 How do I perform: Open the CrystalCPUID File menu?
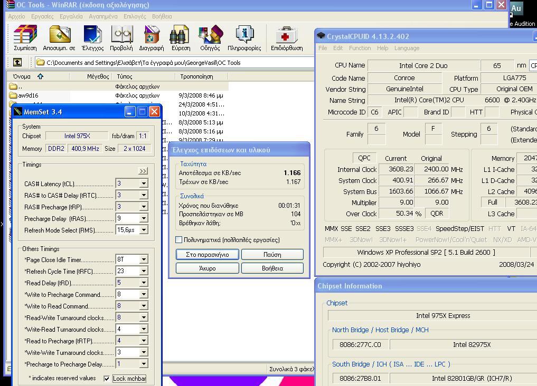[x=323, y=48]
